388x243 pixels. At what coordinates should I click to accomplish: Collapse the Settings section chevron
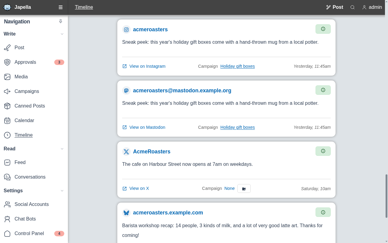(x=62, y=191)
